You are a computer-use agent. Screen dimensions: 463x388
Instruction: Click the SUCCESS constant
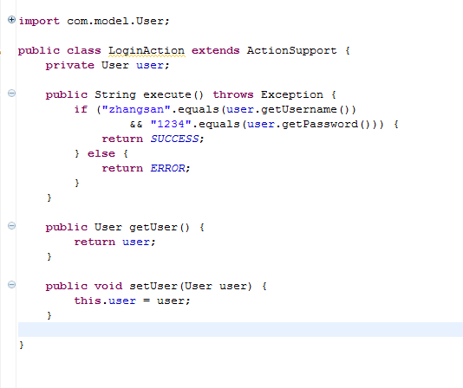pyautogui.click(x=175, y=139)
